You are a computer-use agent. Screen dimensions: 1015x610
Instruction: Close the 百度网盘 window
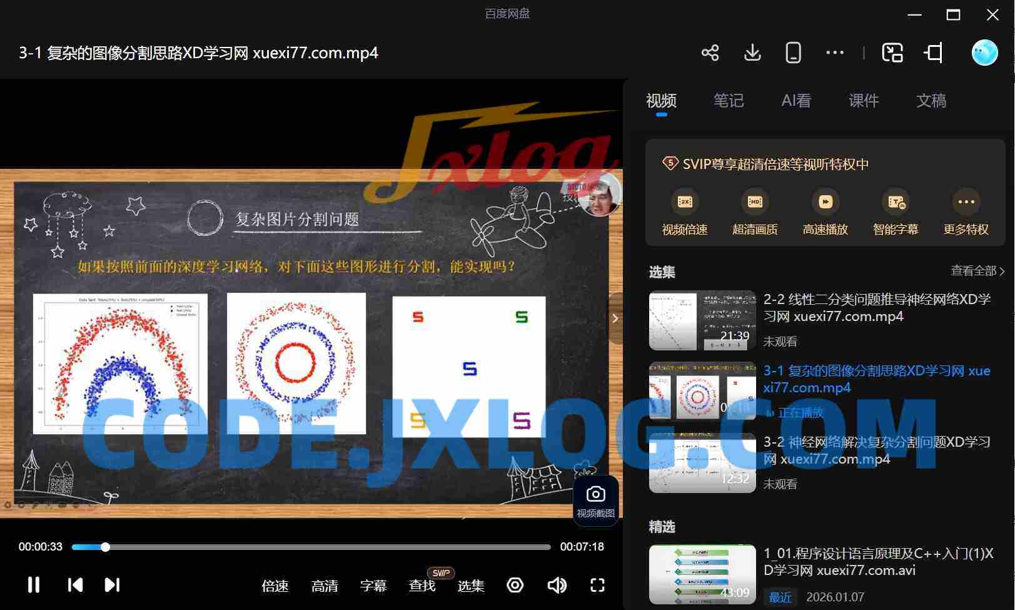(x=992, y=14)
